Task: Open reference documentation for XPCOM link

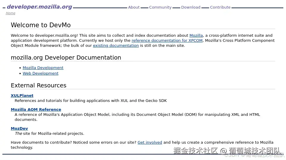Action: [167, 41]
